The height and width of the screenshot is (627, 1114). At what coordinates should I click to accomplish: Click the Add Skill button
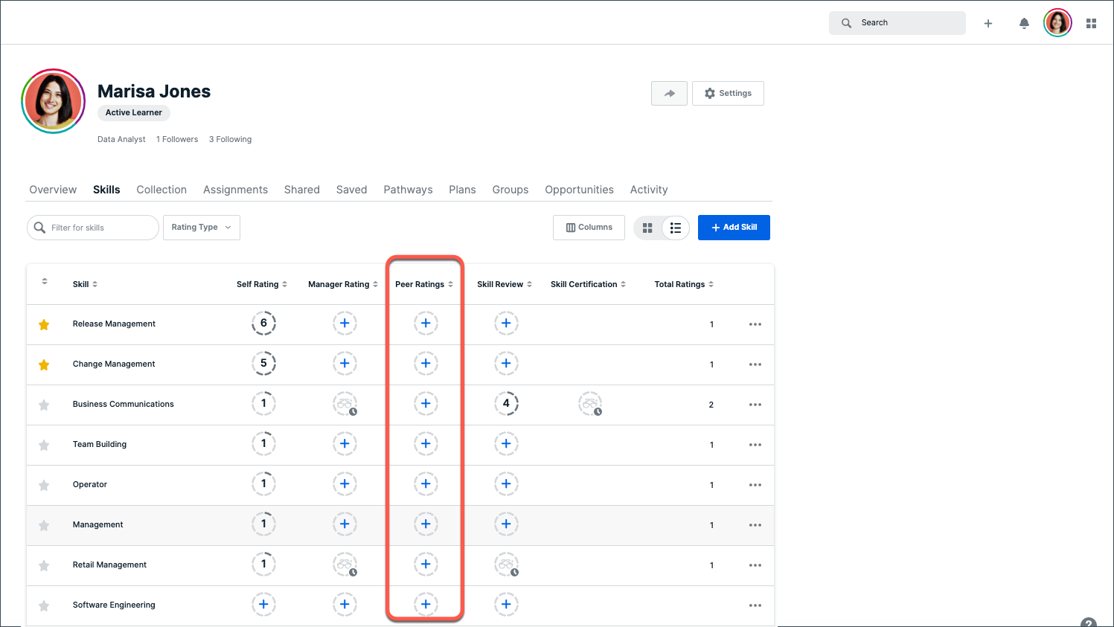tap(734, 228)
